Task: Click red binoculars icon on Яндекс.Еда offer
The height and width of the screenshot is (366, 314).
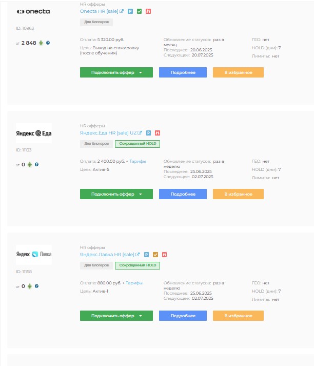Action: 158,133
